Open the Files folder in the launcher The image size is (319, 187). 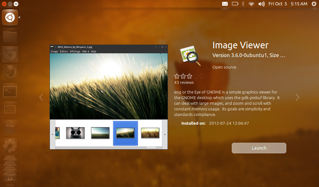click(10, 36)
